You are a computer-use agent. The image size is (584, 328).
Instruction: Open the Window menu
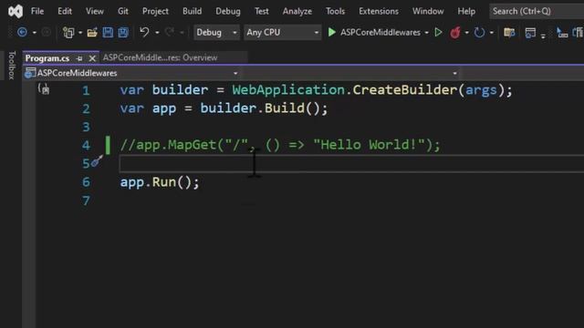428,12
